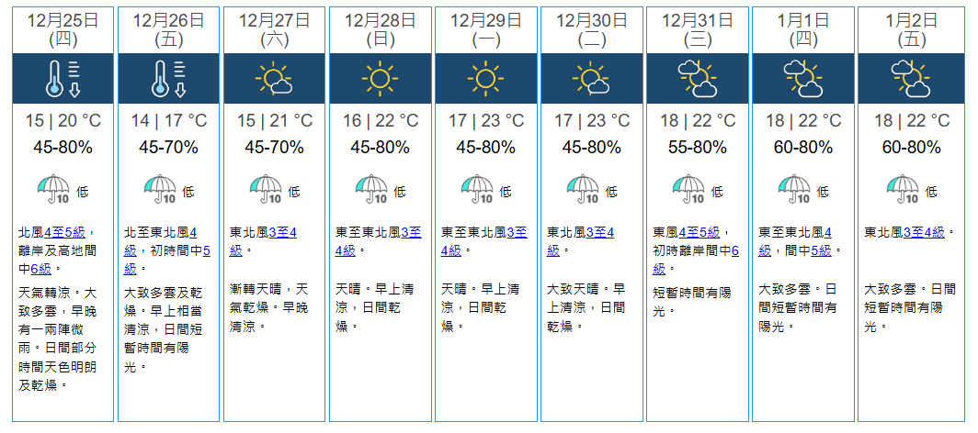The height and width of the screenshot is (433, 978).
Task: Click the umbrella icon in the 1月2日 column
Action: click(903, 189)
